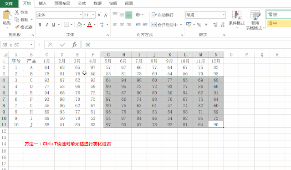
Task: Click the Phonetic guide (文) icon
Action: pyautogui.click(x=102, y=25)
